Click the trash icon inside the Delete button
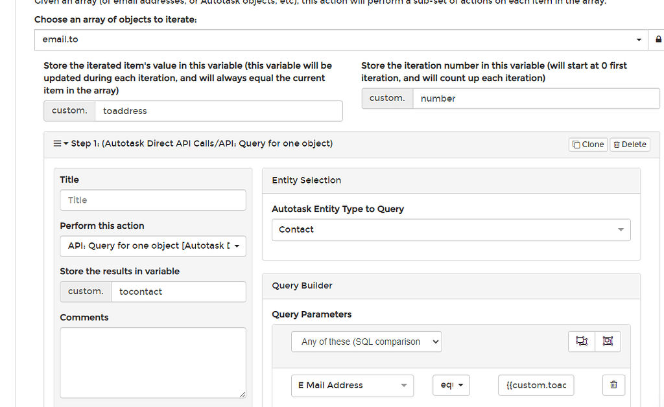The image size is (664, 407). pyautogui.click(x=616, y=144)
